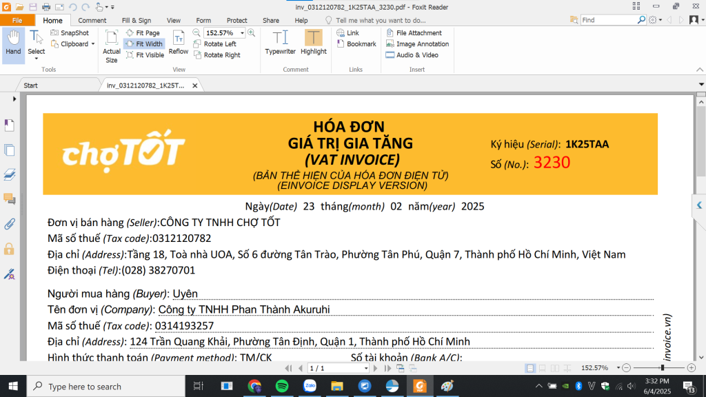This screenshot has height=397, width=706.
Task: Zoom in using ribbon magnifier plus
Action: 251,33
